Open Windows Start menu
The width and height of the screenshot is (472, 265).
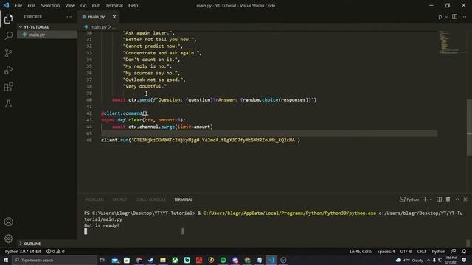click(x=6, y=260)
